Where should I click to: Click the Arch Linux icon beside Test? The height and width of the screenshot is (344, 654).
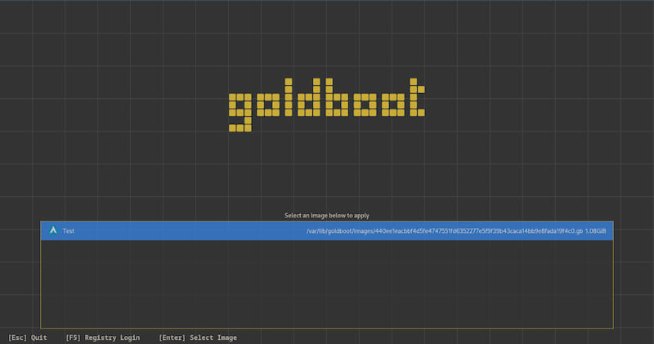pyautogui.click(x=53, y=231)
